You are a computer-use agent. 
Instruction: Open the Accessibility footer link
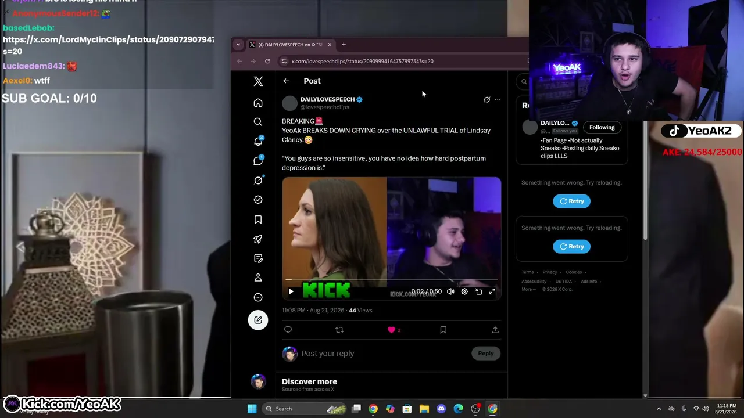[x=534, y=282]
